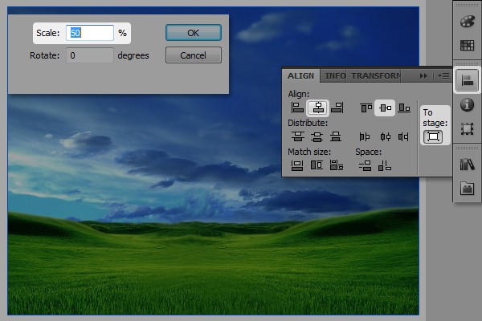The height and width of the screenshot is (321, 482).
Task: Confirm the dialog with OK
Action: (x=194, y=33)
